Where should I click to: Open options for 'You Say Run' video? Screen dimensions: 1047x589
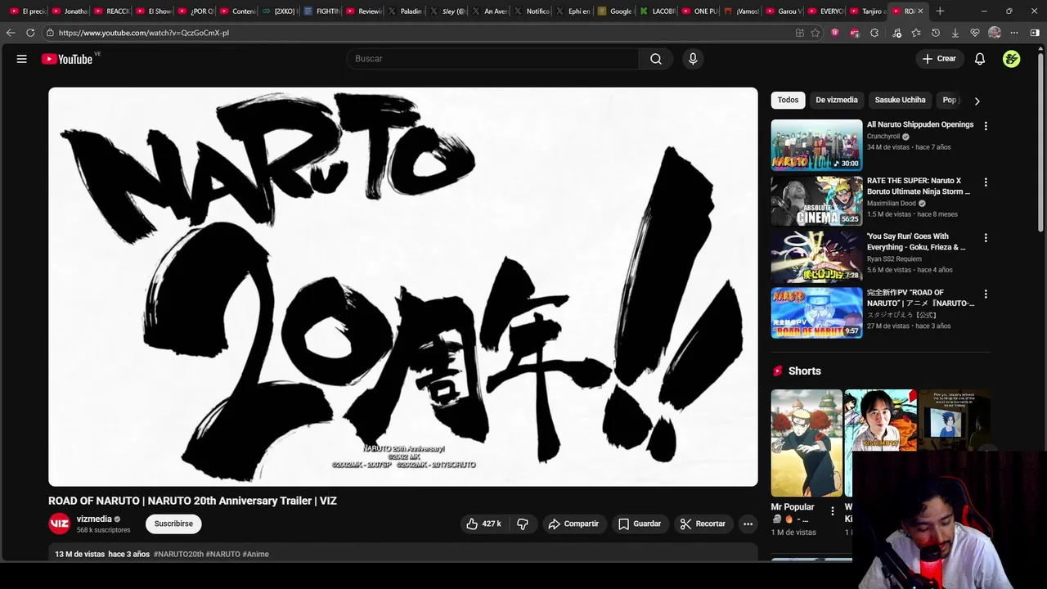pos(986,237)
